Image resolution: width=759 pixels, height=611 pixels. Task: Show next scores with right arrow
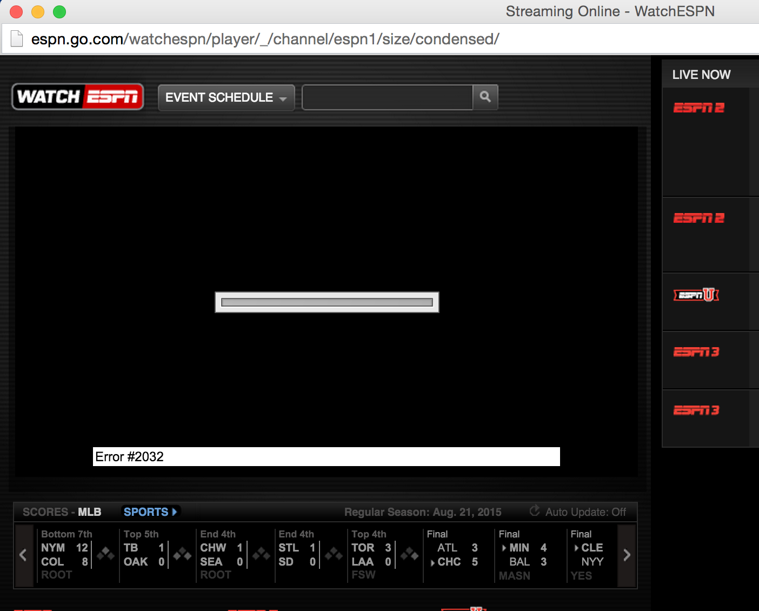(627, 555)
